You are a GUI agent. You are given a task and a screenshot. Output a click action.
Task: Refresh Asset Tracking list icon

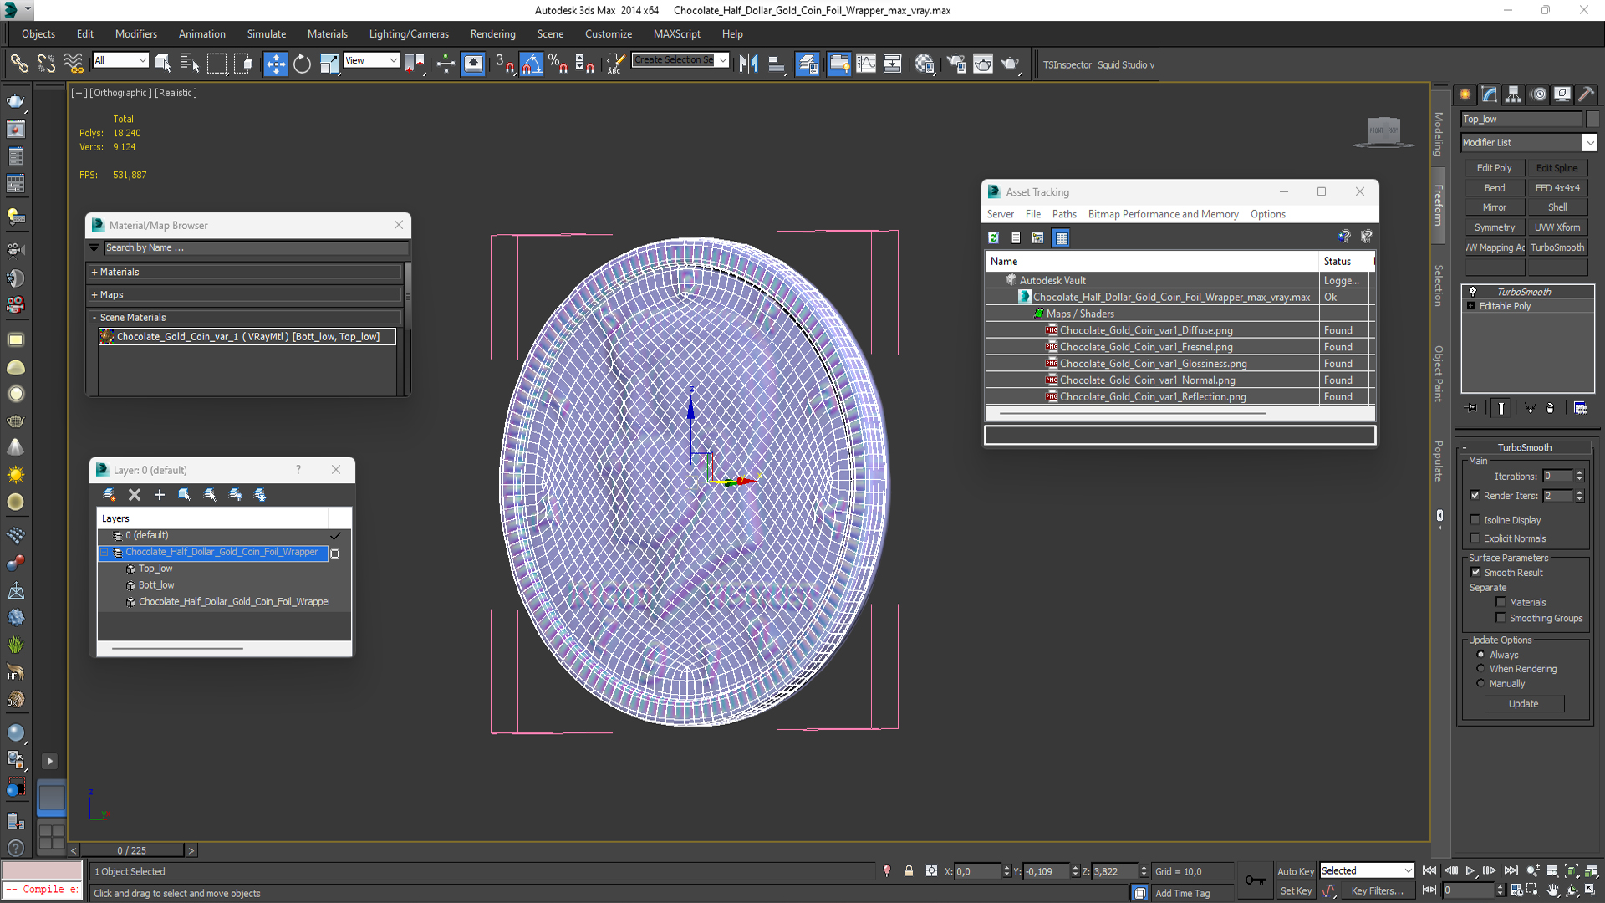click(993, 237)
